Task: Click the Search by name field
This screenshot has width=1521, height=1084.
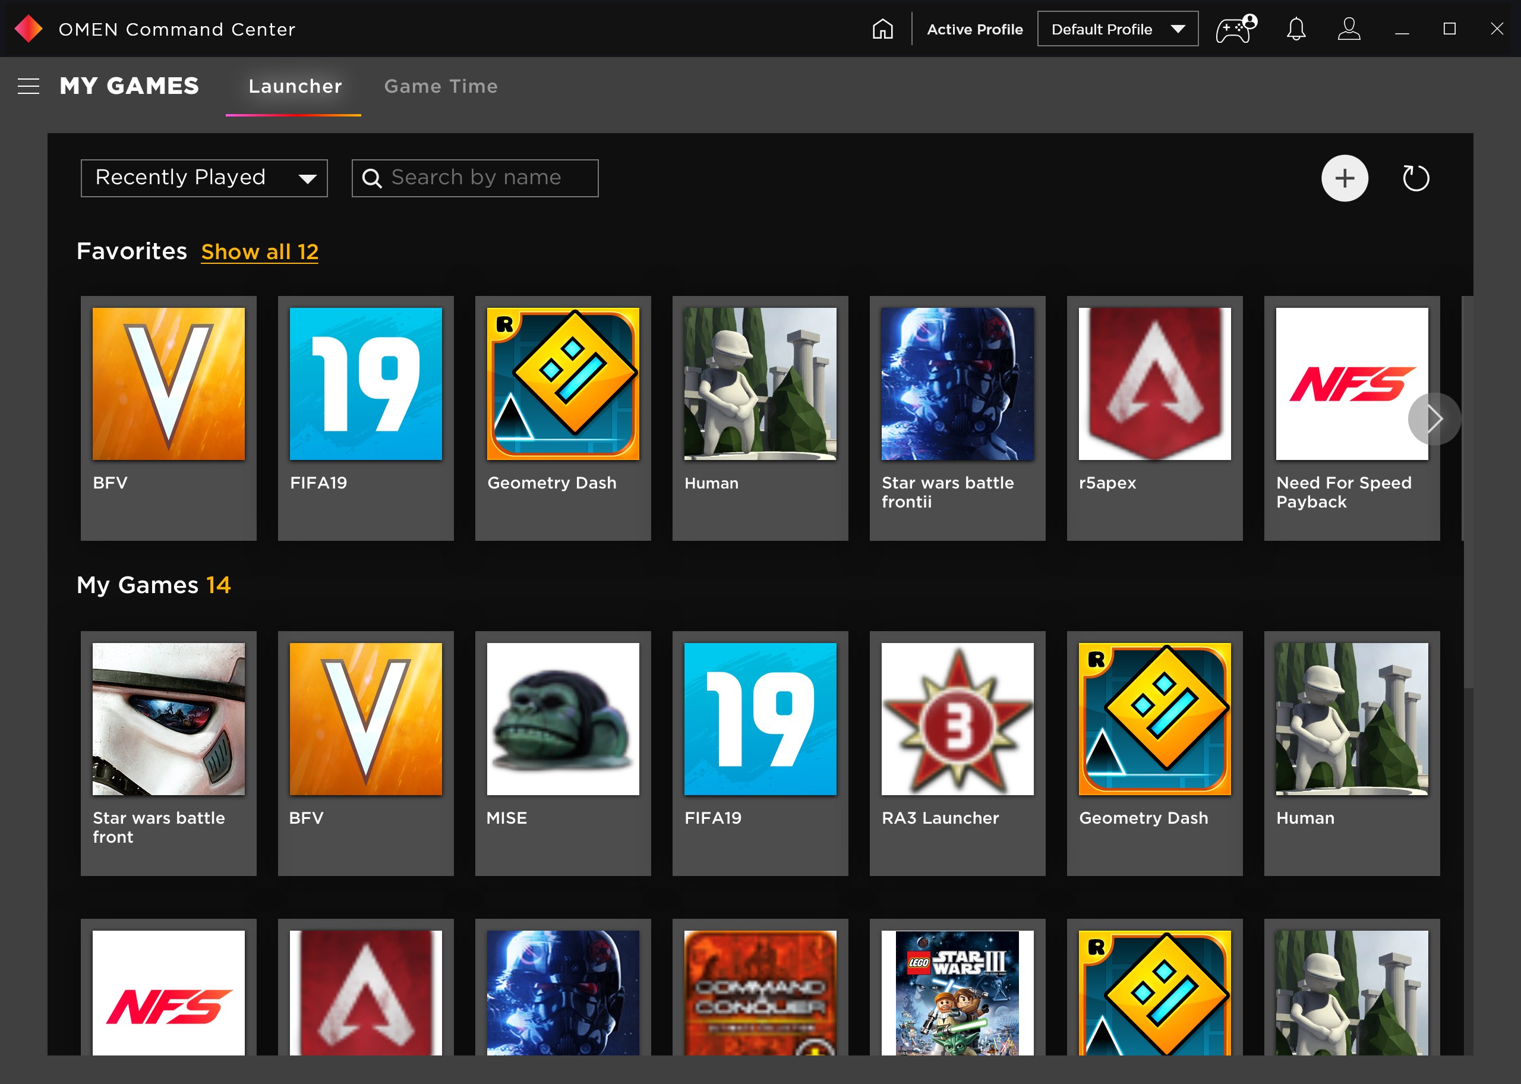Action: pyautogui.click(x=475, y=178)
